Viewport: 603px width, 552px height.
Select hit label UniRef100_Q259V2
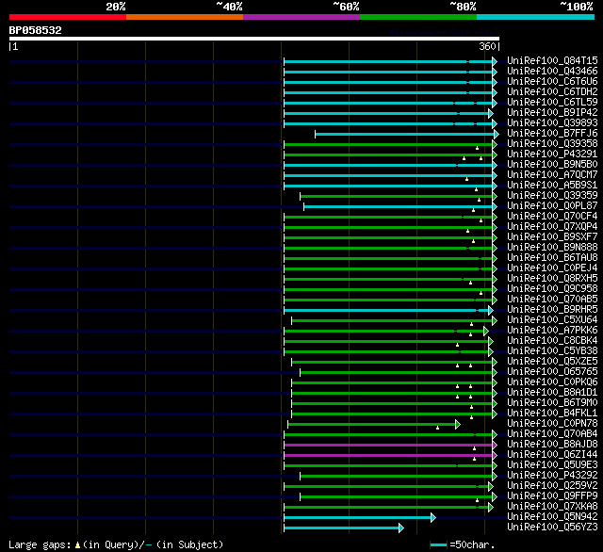coord(552,486)
